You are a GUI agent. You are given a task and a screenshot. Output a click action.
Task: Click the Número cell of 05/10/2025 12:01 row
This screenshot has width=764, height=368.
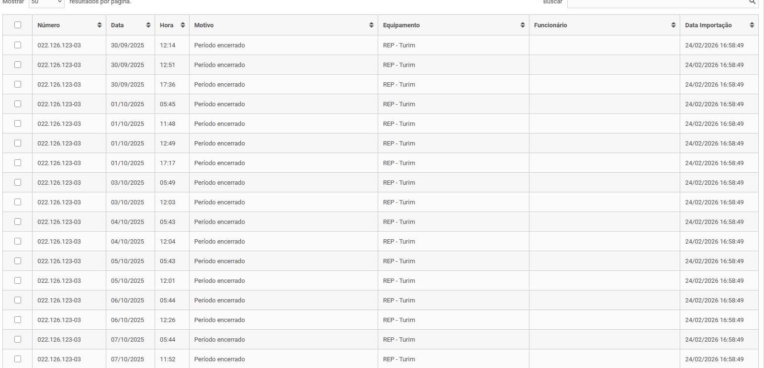(59, 281)
